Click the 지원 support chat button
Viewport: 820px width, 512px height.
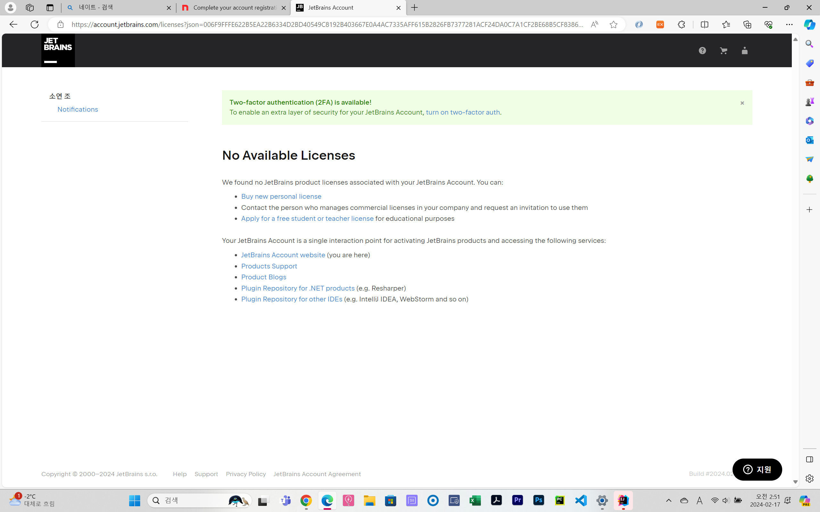coord(757,469)
